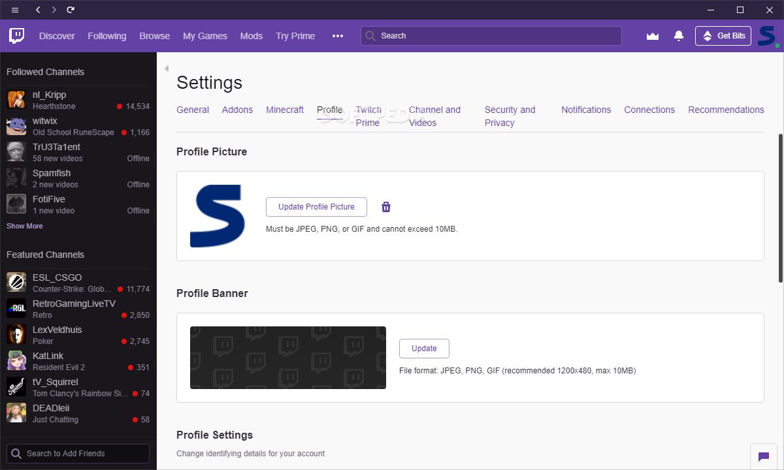
Task: Click RetroGamingLiveTV channel avatar
Action: 16,309
